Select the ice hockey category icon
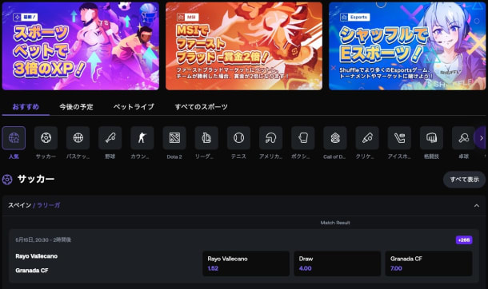 tap(399, 138)
